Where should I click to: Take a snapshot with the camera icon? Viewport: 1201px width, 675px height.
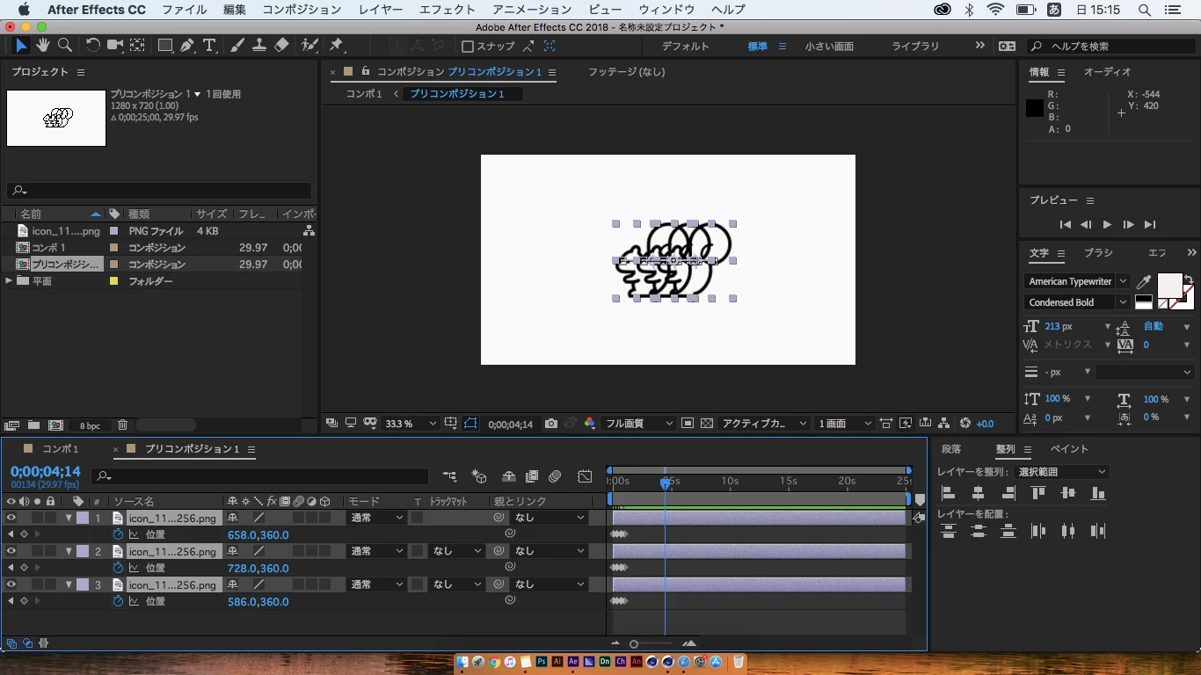550,424
